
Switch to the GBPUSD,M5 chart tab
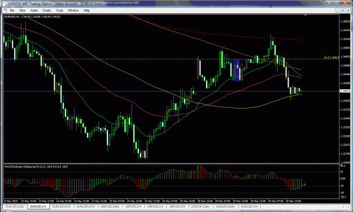[177, 206]
